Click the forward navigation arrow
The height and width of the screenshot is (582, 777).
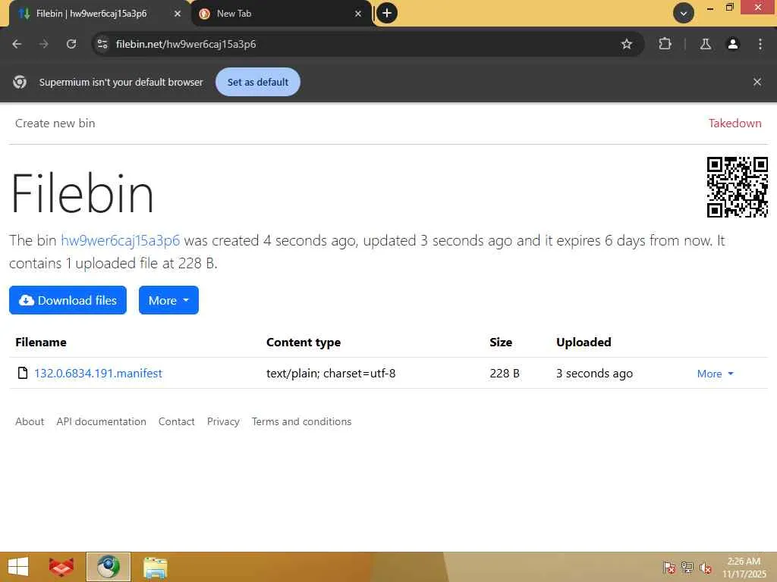43,44
